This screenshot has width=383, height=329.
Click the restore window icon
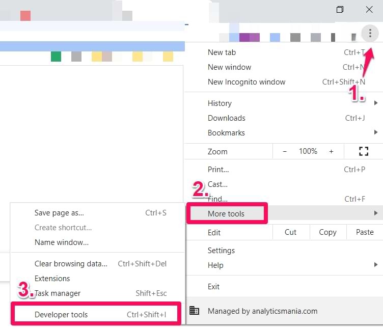click(340, 10)
